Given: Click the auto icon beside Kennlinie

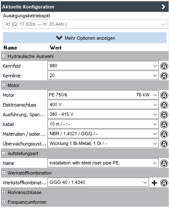Looking at the screenshot, I should (x=164, y=76).
